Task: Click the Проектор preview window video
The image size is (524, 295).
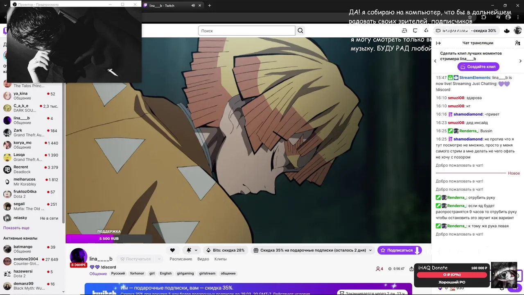Action: tap(74, 45)
